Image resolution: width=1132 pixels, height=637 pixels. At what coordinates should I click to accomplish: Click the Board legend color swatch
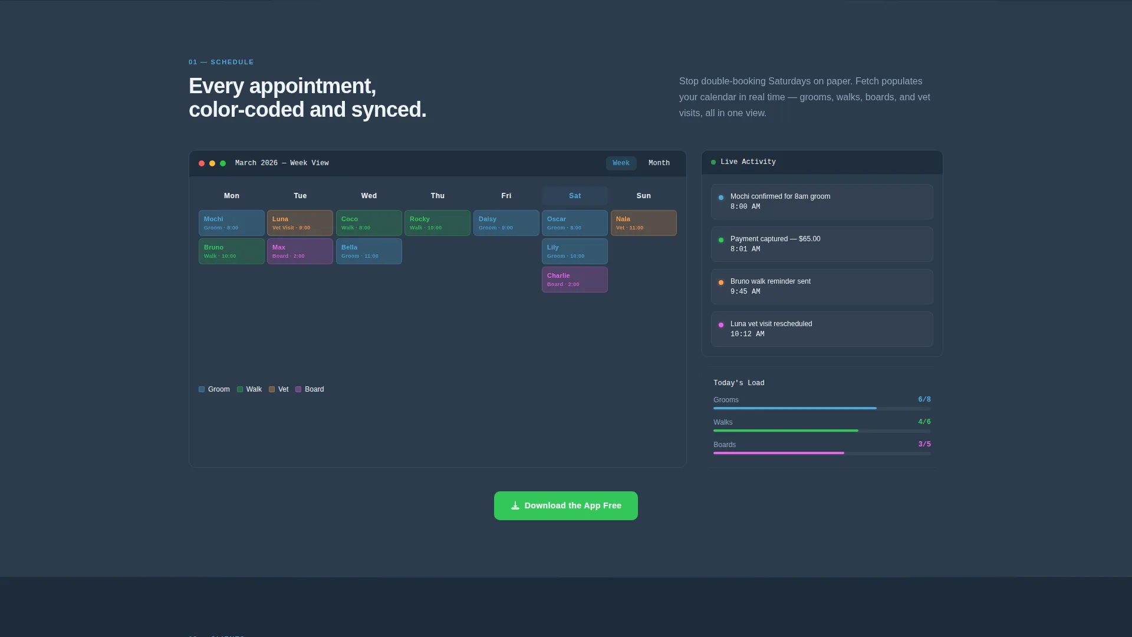[298, 389]
